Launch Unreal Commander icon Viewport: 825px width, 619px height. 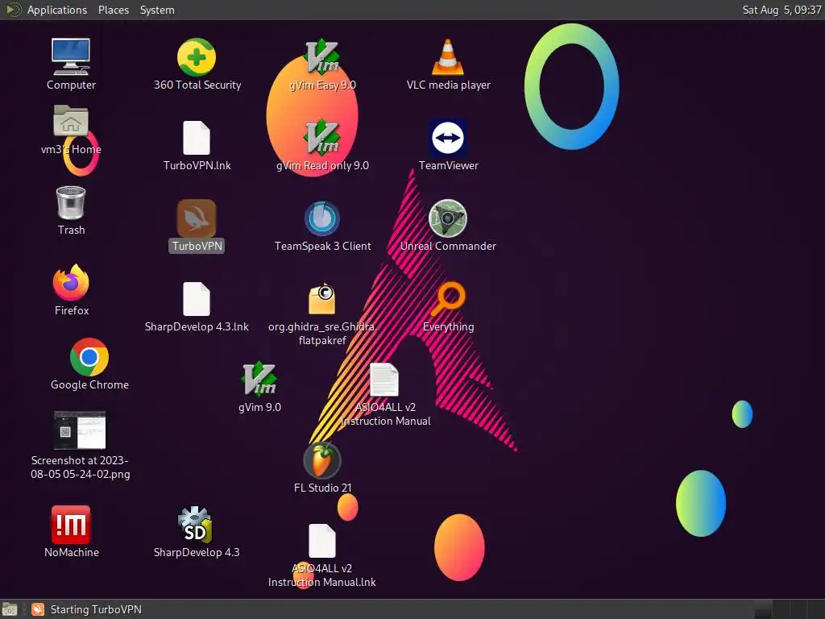[448, 218]
